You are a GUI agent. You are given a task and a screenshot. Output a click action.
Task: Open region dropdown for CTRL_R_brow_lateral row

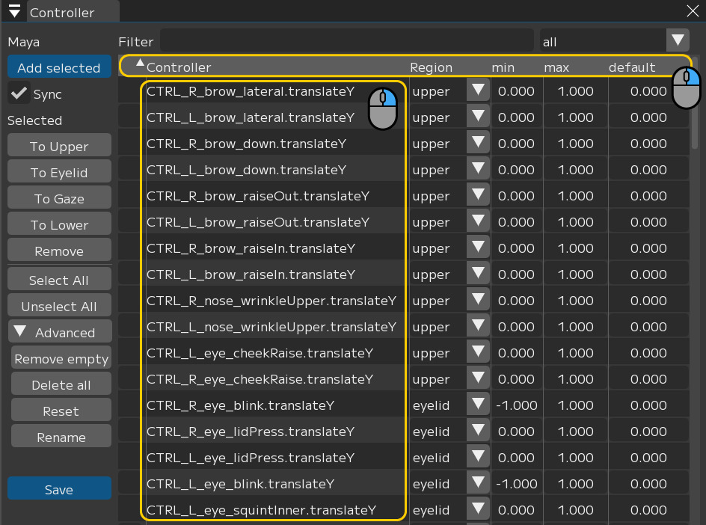point(478,91)
